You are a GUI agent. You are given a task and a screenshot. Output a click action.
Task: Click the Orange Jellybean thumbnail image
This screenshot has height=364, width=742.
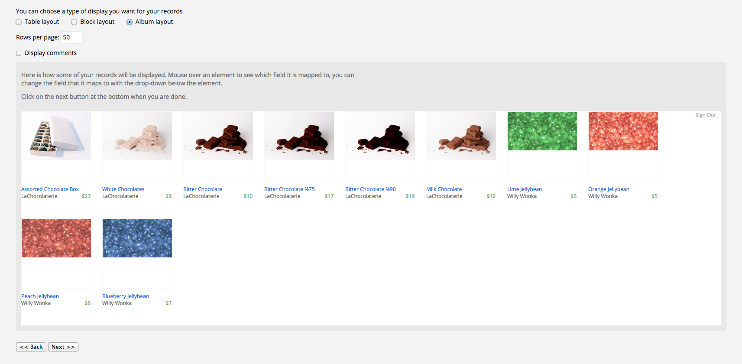(623, 131)
